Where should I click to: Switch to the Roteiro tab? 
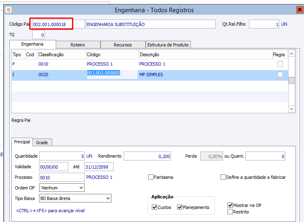click(78, 45)
